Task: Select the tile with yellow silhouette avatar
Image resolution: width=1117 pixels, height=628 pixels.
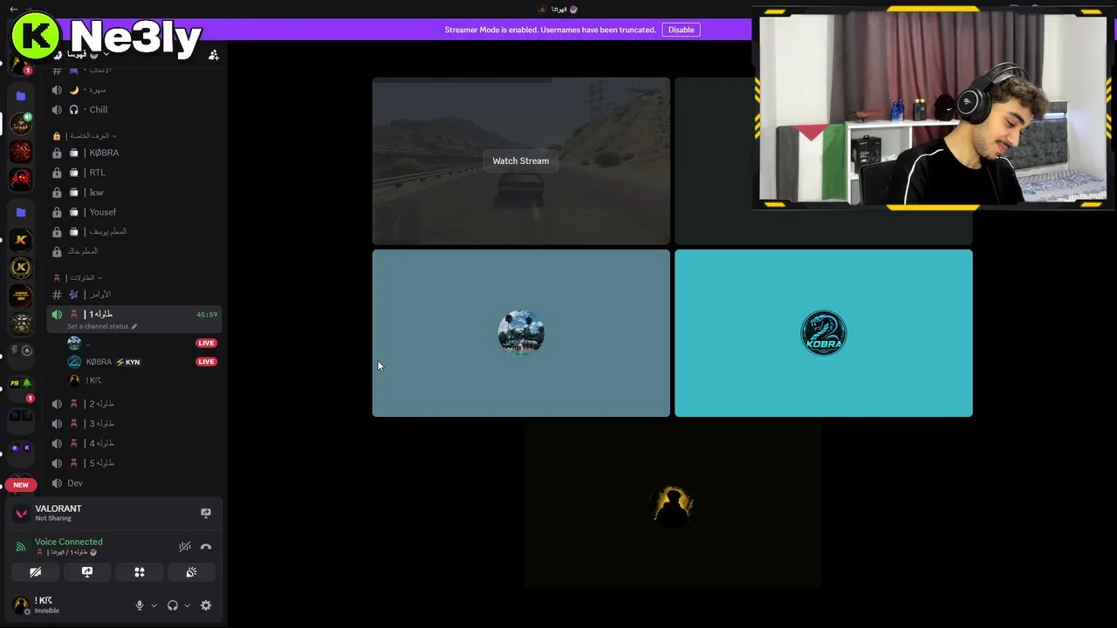Action: point(672,506)
